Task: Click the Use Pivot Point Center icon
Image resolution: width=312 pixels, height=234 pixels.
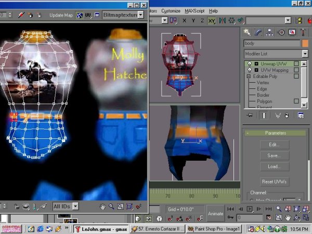Action: coord(173,20)
